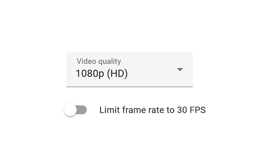Click the gray track of the frame rate switch
The image size is (269, 168).
point(82,110)
